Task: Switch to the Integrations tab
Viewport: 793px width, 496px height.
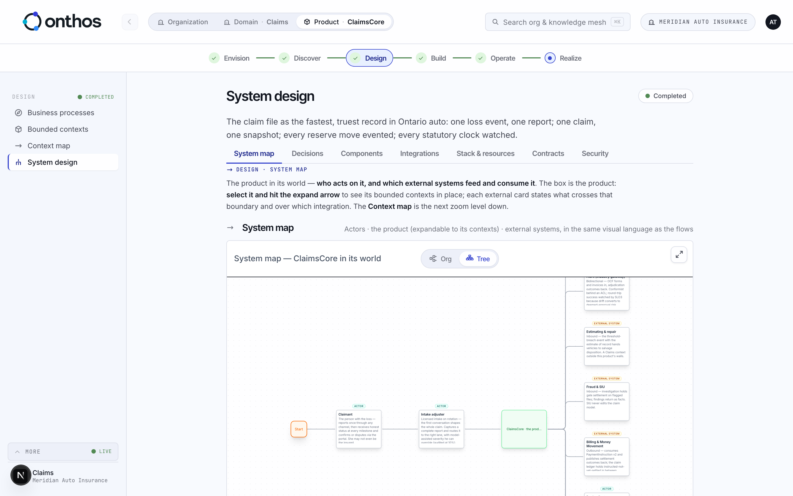Action: (x=419, y=153)
